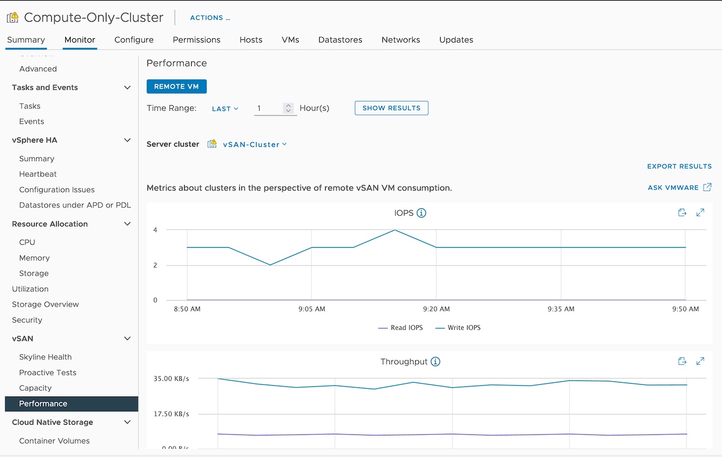
Task: Click the SHOW RESULTS button
Action: click(x=391, y=108)
